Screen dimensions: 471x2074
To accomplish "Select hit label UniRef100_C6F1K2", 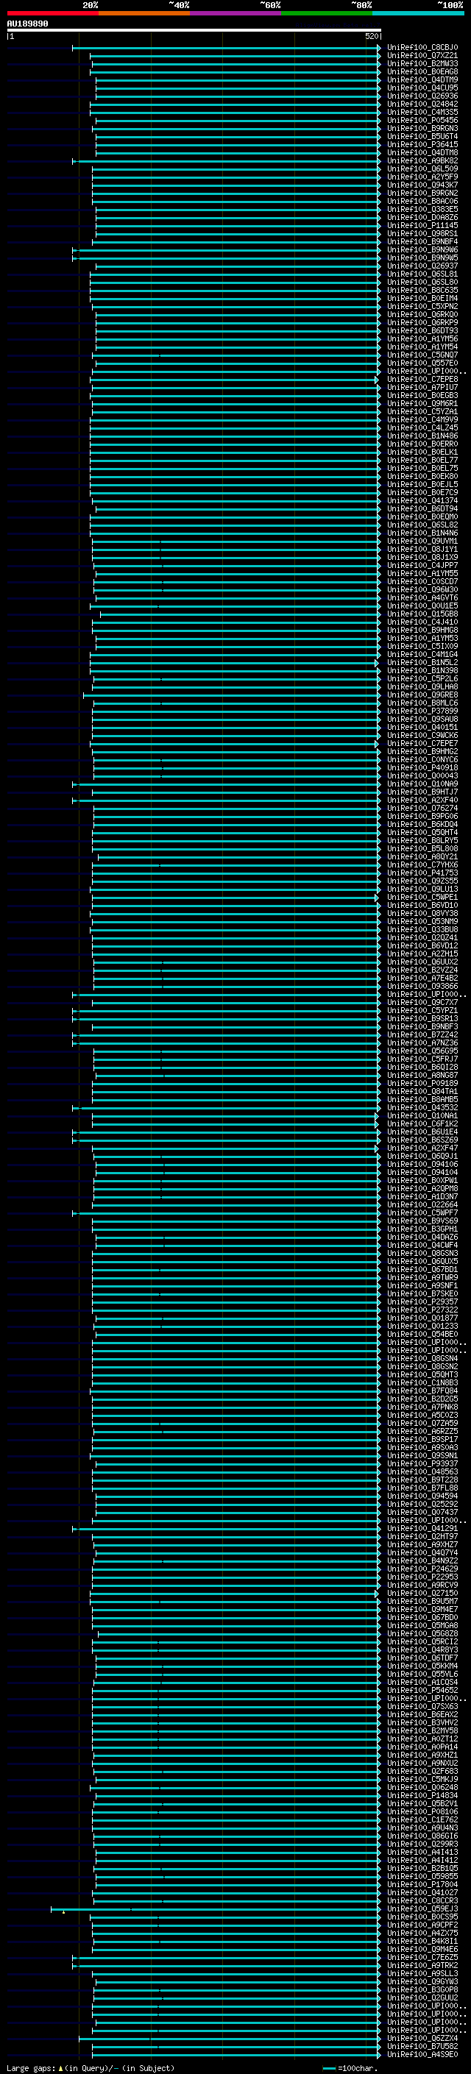I will (x=422, y=1124).
